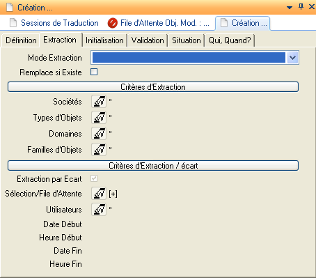Collapse the Critères d'Extraction section header
316x278 pixels.
(x=153, y=87)
